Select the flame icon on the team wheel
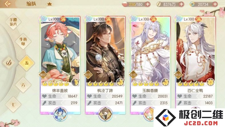The height and width of the screenshot is (127, 225). [9, 62]
